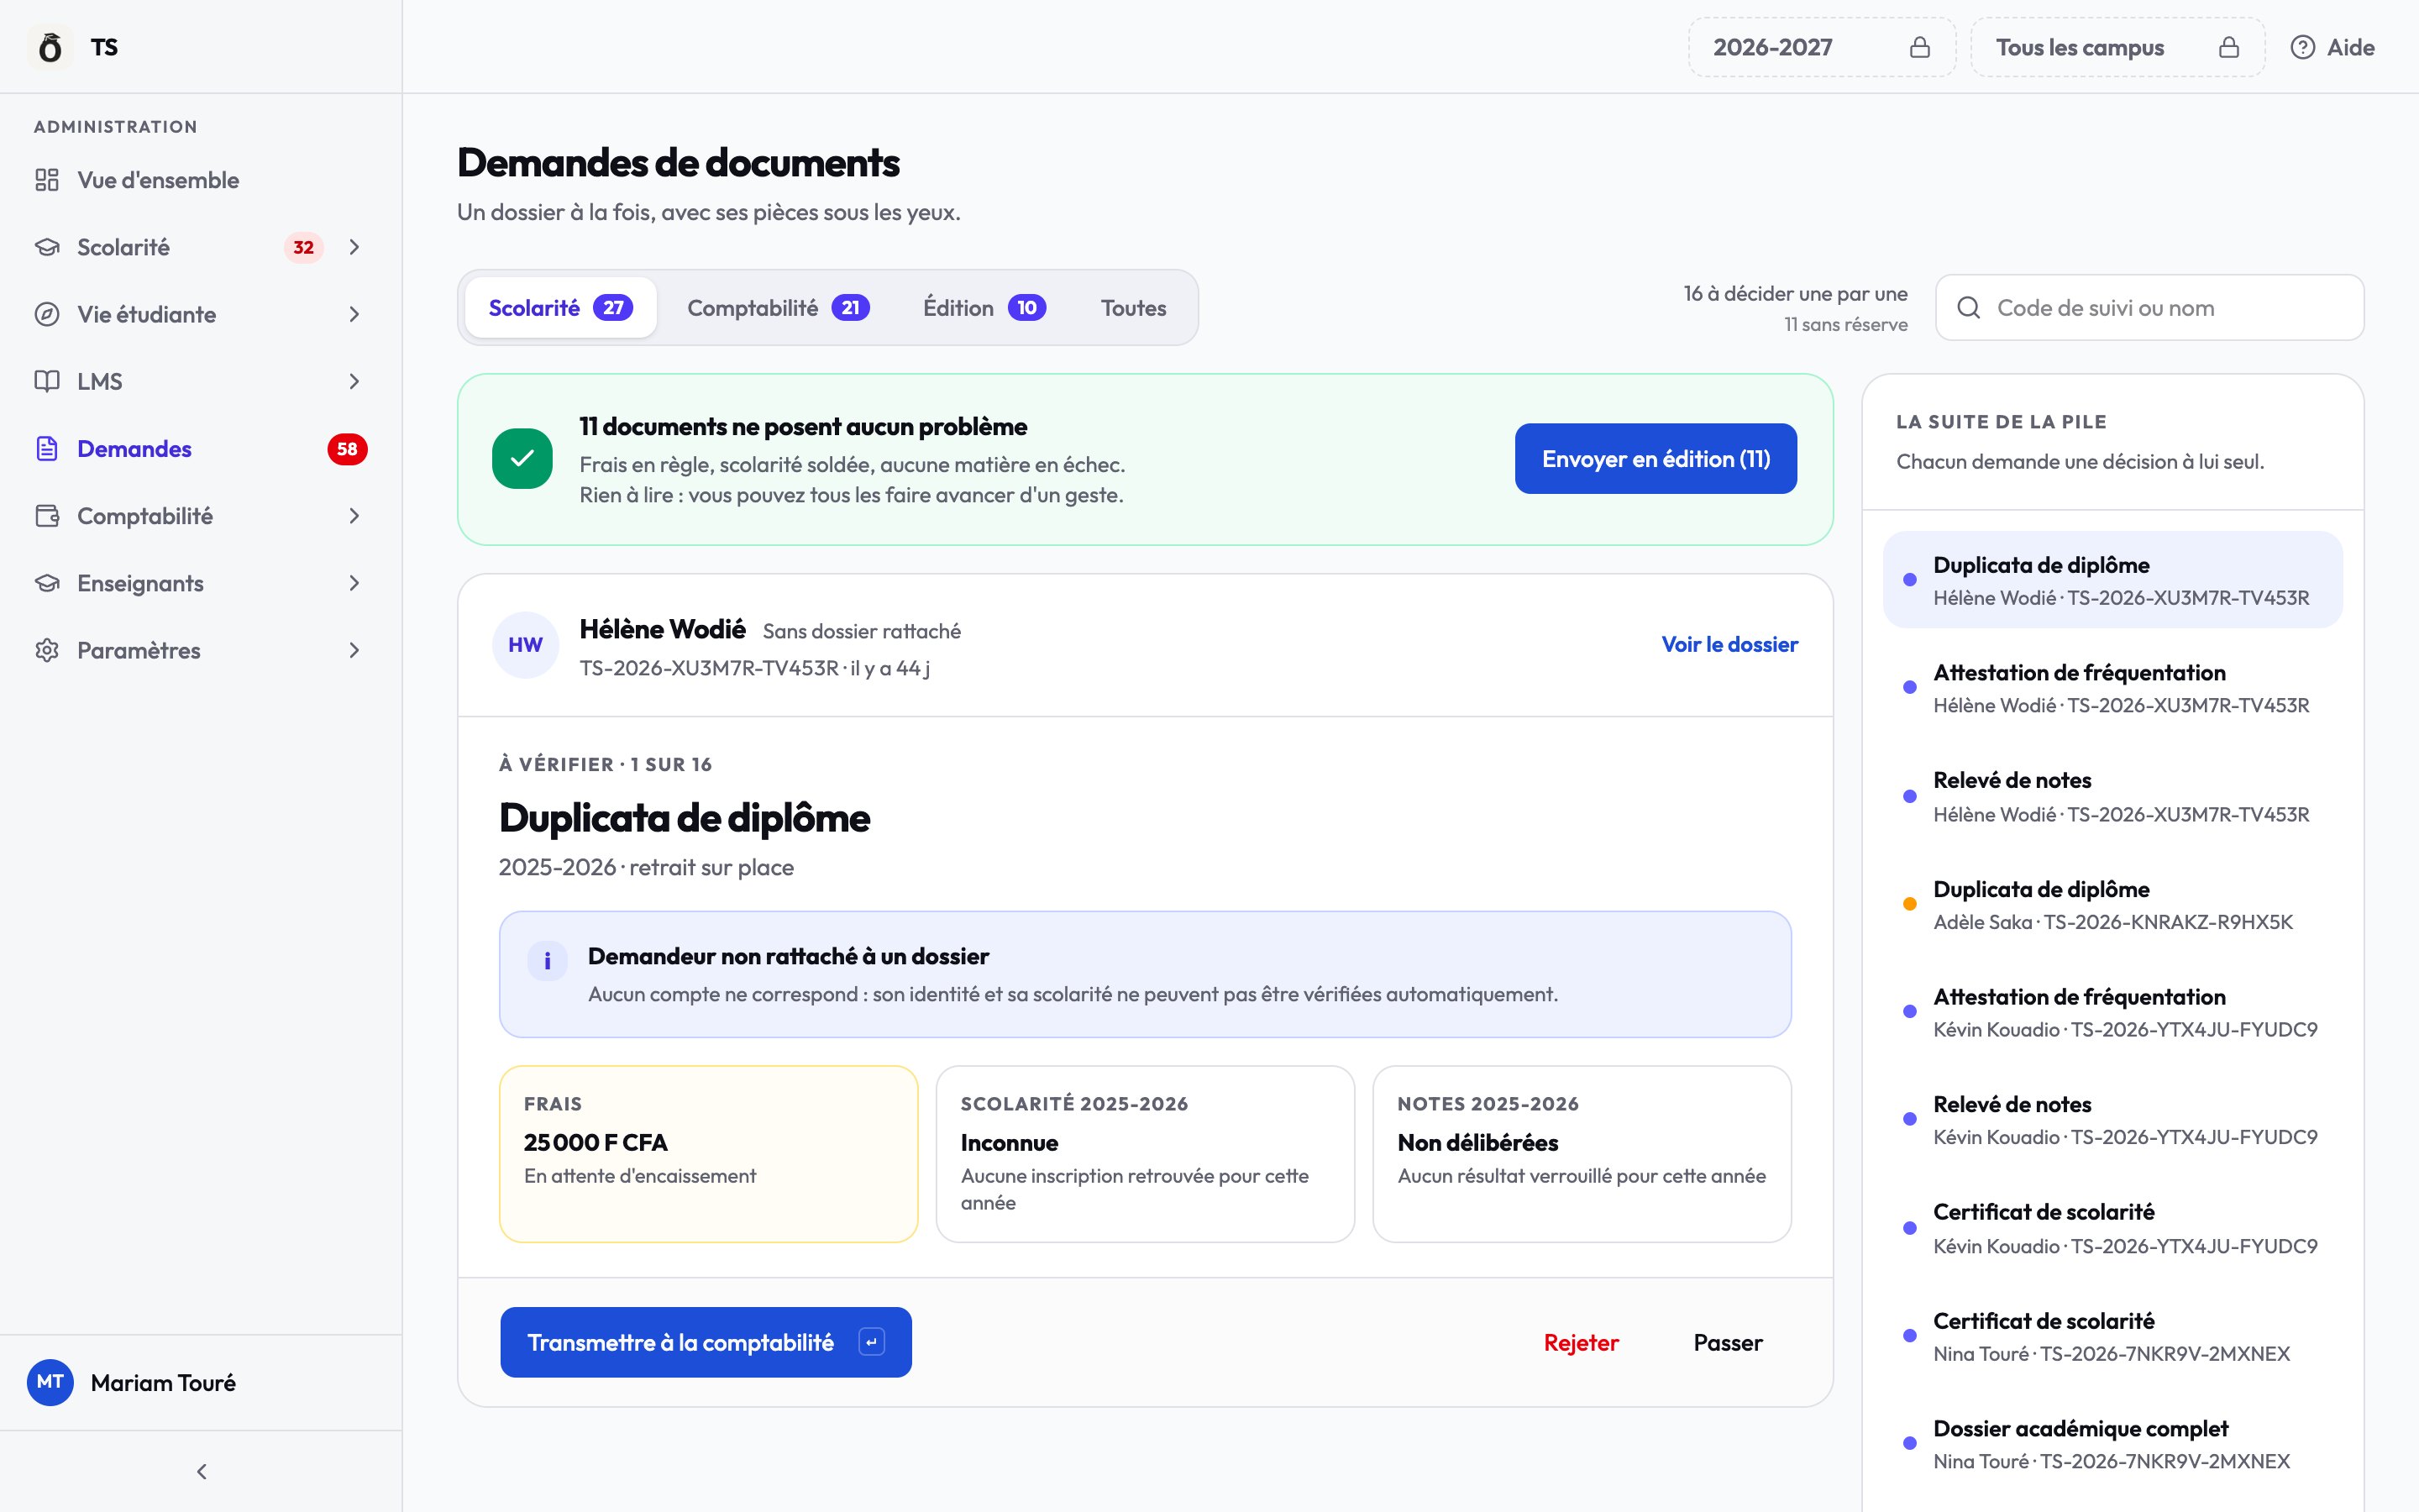2419x1512 pixels.
Task: Switch to the Édition 10 tab
Action: click(x=984, y=308)
